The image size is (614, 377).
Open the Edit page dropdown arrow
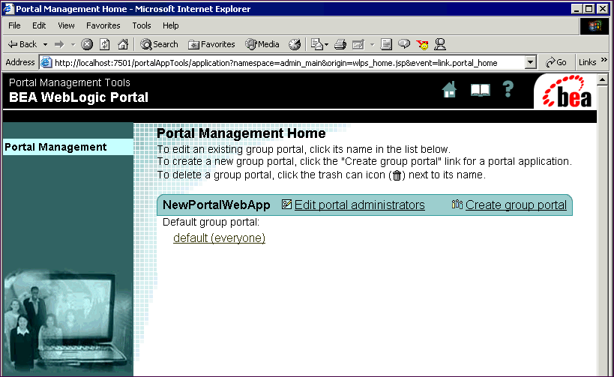373,45
